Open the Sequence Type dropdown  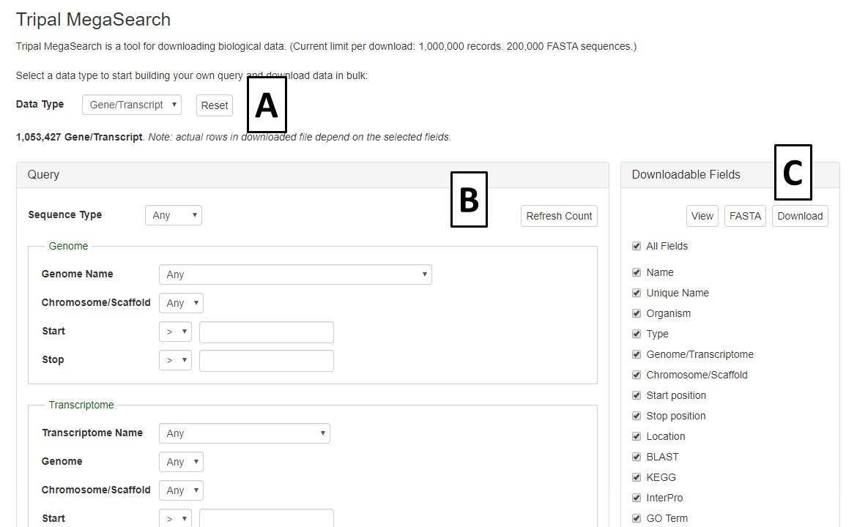174,215
